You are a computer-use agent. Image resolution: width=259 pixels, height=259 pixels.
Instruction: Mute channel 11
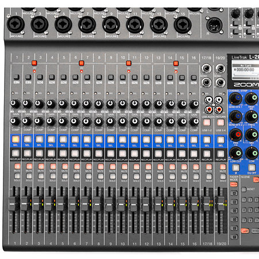click(x=136, y=166)
